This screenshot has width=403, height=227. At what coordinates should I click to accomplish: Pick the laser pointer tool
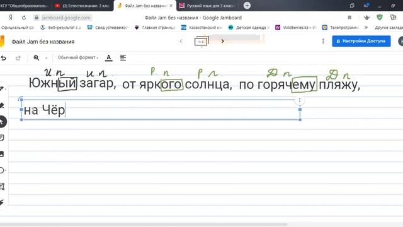point(2,202)
